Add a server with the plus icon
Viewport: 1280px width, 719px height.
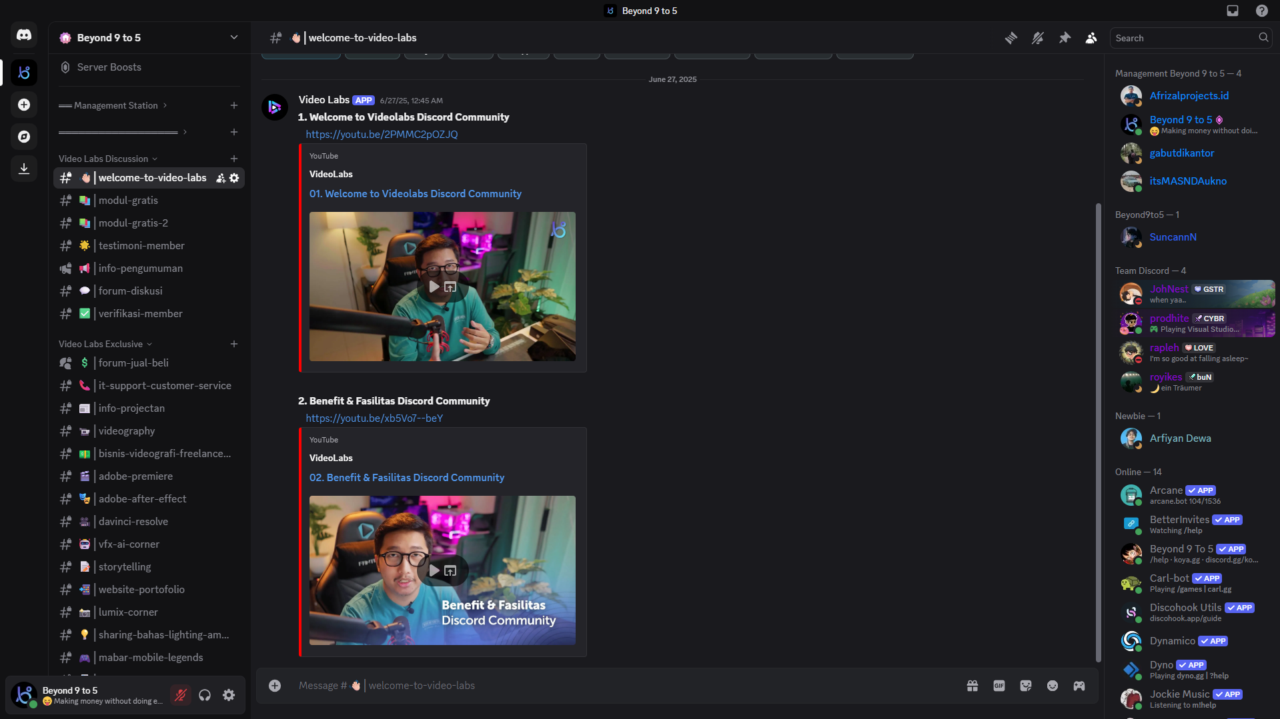click(24, 105)
